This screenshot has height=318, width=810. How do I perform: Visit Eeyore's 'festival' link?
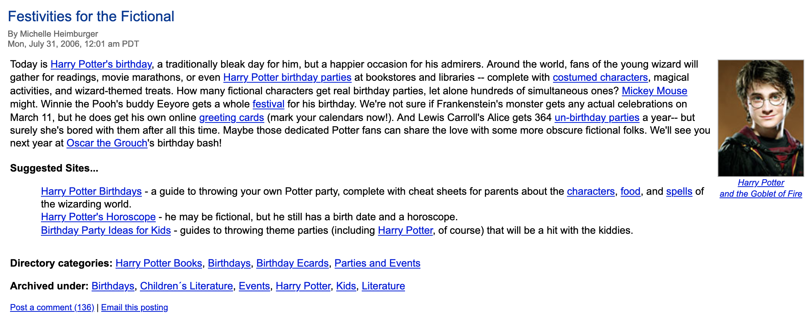pos(268,104)
